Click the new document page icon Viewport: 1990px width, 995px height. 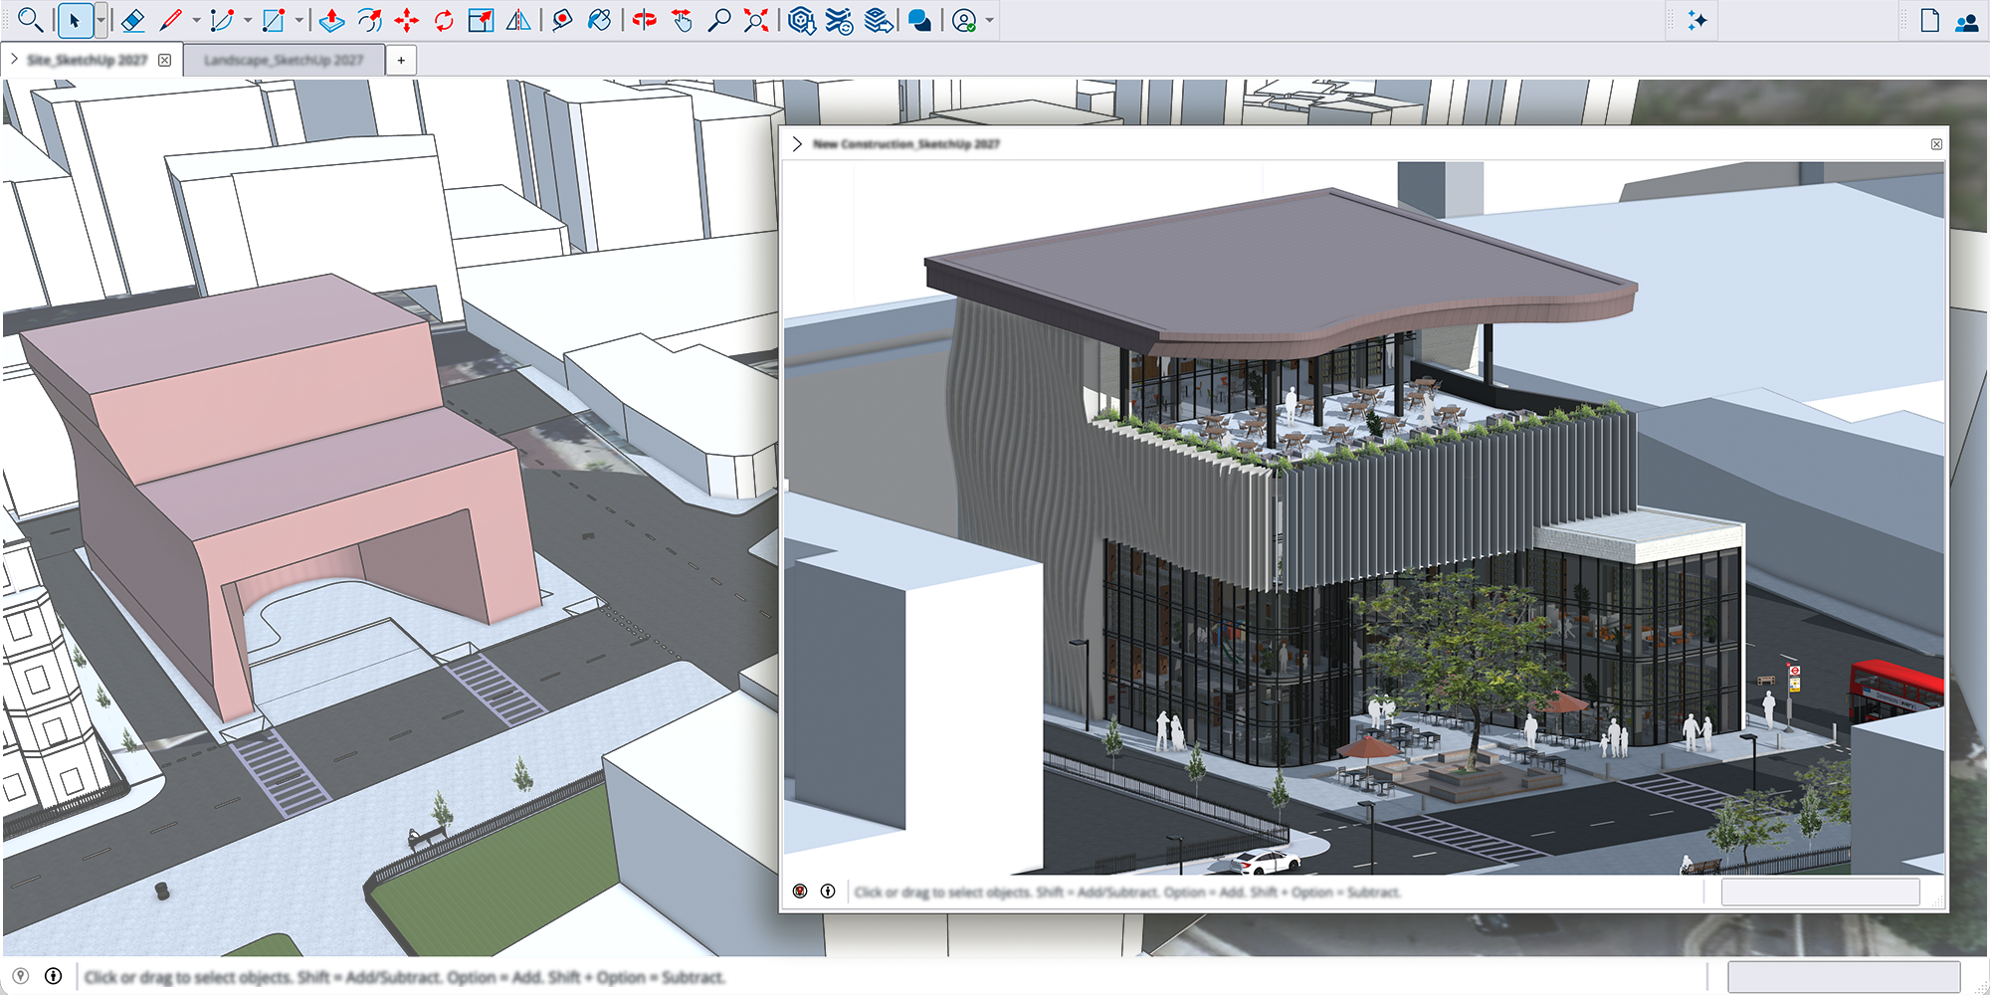(x=1929, y=20)
